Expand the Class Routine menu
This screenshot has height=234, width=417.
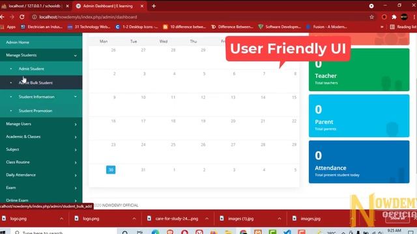[x=41, y=162]
